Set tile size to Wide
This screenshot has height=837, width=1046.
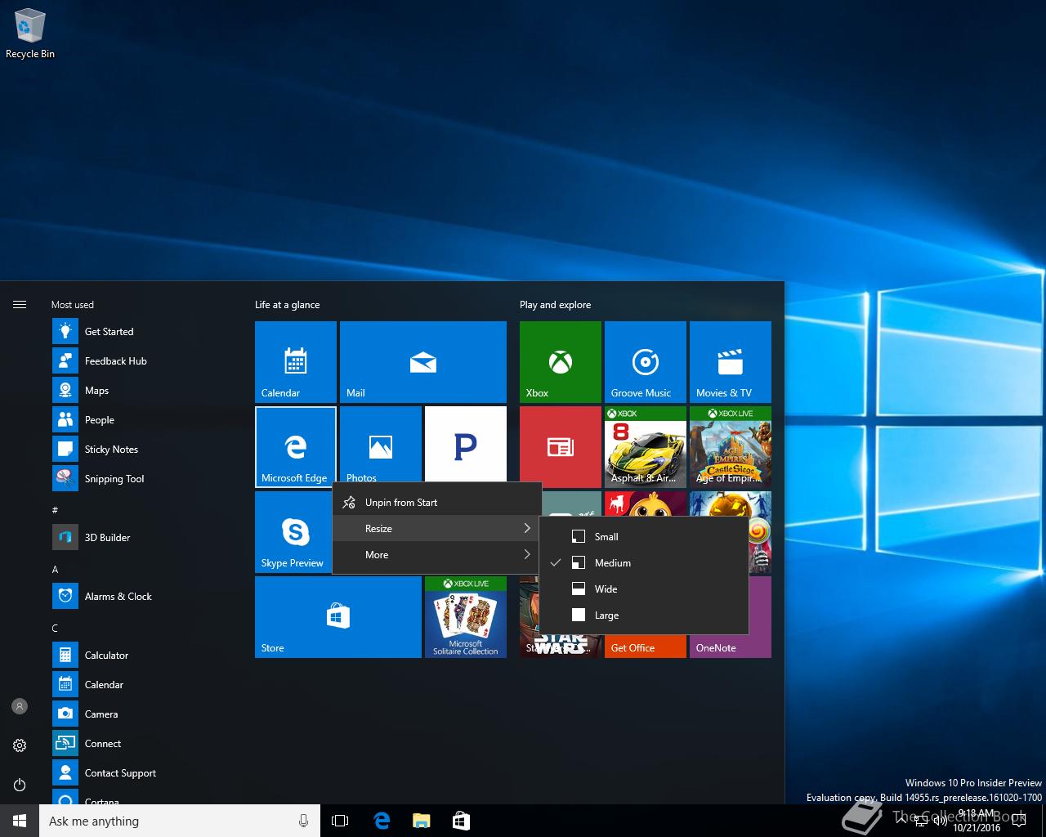point(644,589)
